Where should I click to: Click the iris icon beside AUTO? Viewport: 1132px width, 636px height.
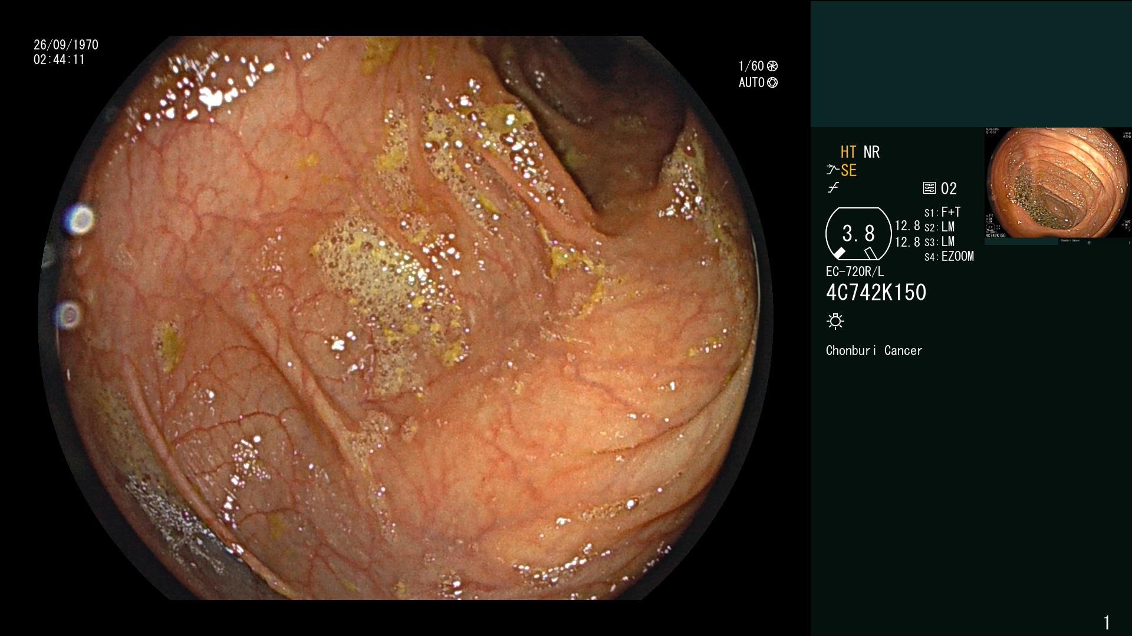pos(772,82)
